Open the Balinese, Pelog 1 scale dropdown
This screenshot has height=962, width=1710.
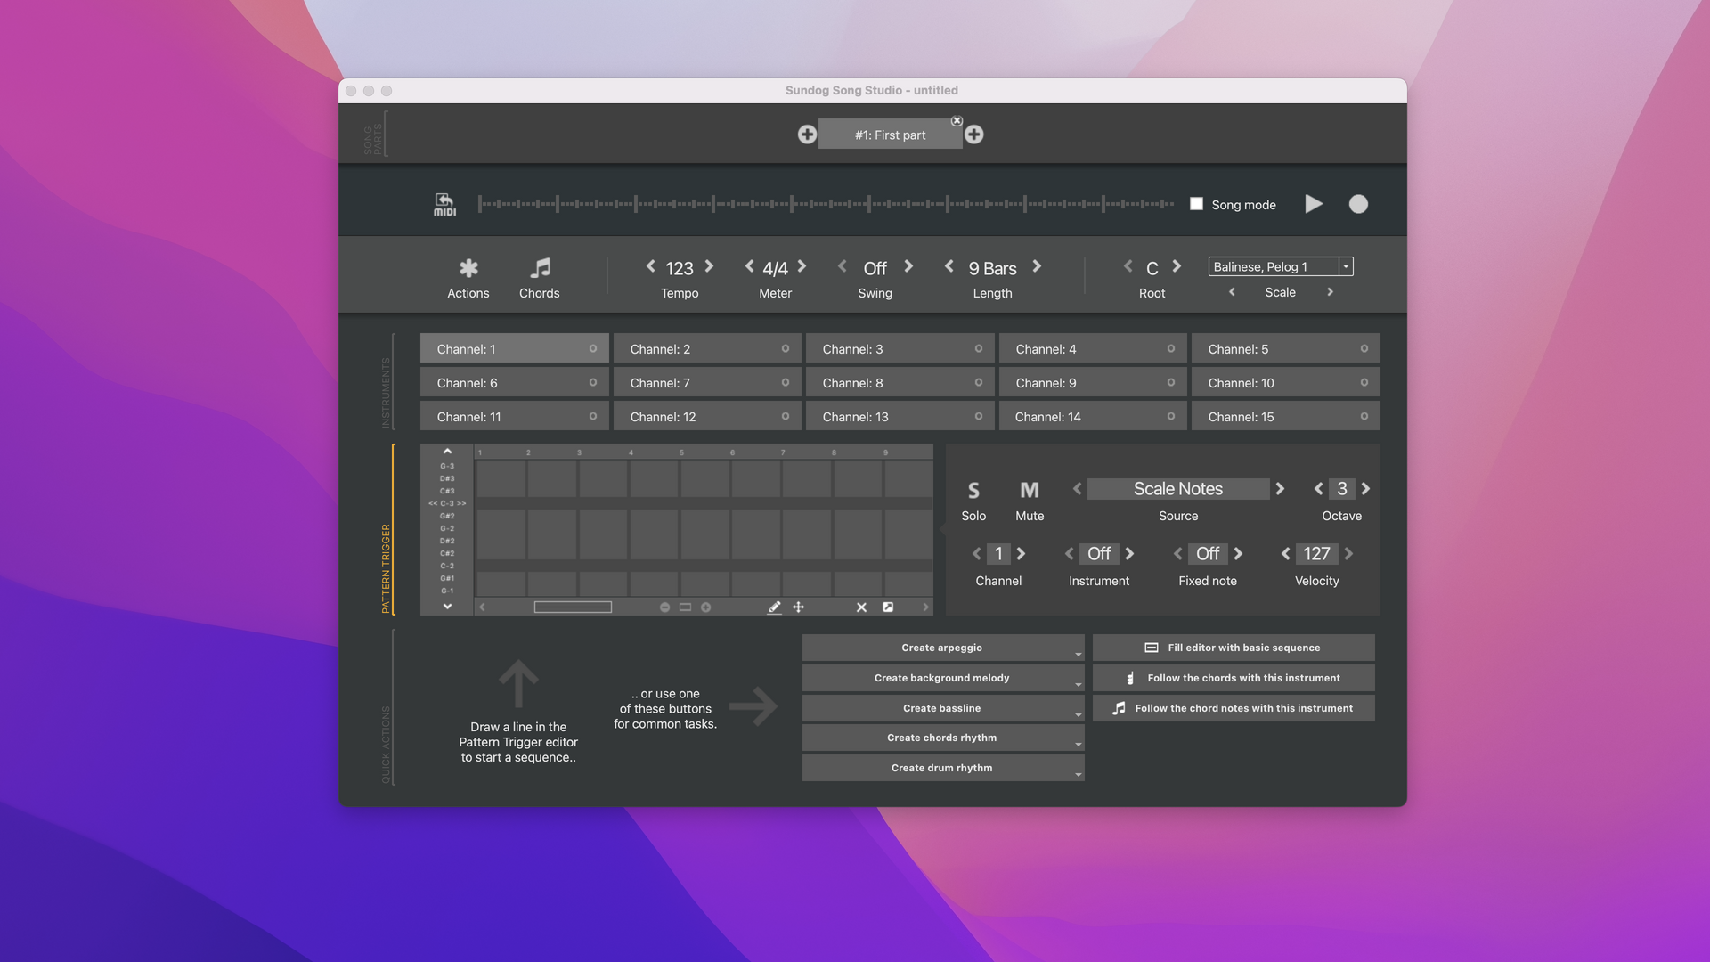click(x=1346, y=266)
